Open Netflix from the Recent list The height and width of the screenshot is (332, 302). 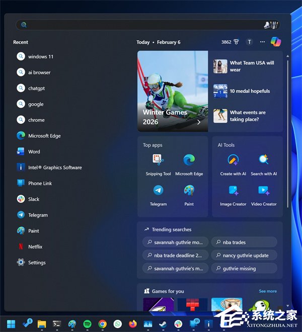click(30, 246)
